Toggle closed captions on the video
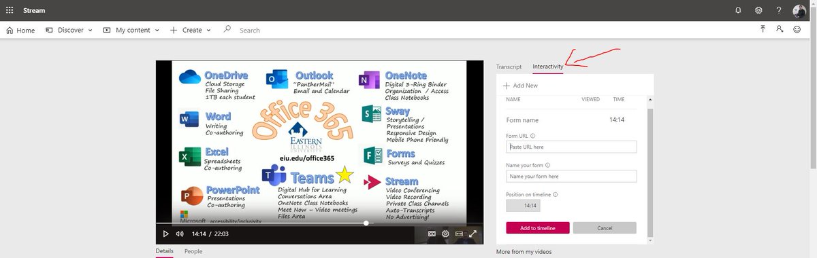The height and width of the screenshot is (258, 817). pyautogui.click(x=432, y=234)
